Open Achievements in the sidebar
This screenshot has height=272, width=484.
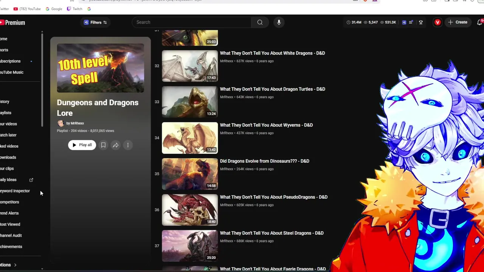(11, 247)
